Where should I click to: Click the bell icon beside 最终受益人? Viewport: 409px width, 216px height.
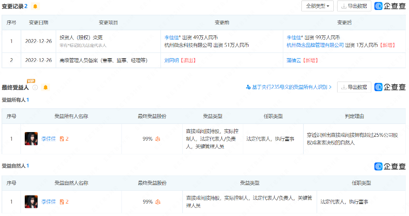tap(46, 87)
